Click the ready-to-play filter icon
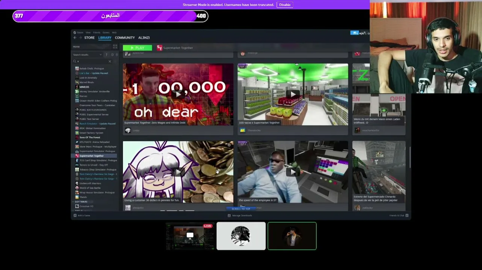The width and height of the screenshot is (482, 270). point(116,55)
